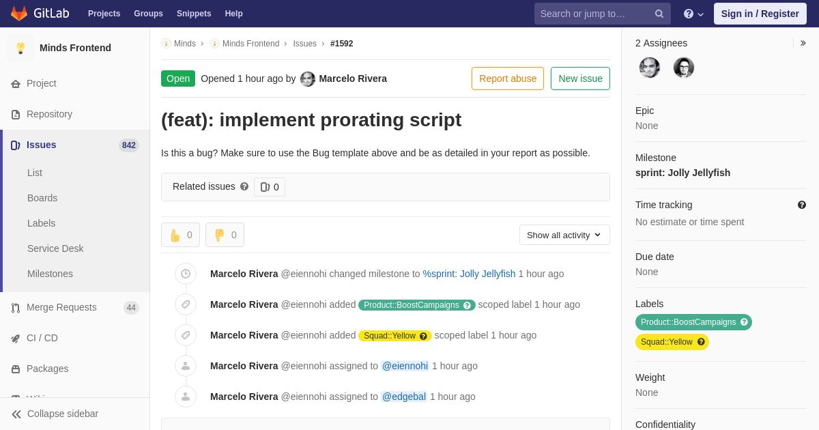Click the green Product::BoostCampaigns label in the sidebar
Screen dimensions: 819x430
(693, 322)
